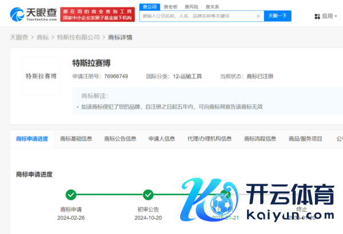Open the 商标基础信息 tab
Screen dimensions: 343x234
[76, 138]
